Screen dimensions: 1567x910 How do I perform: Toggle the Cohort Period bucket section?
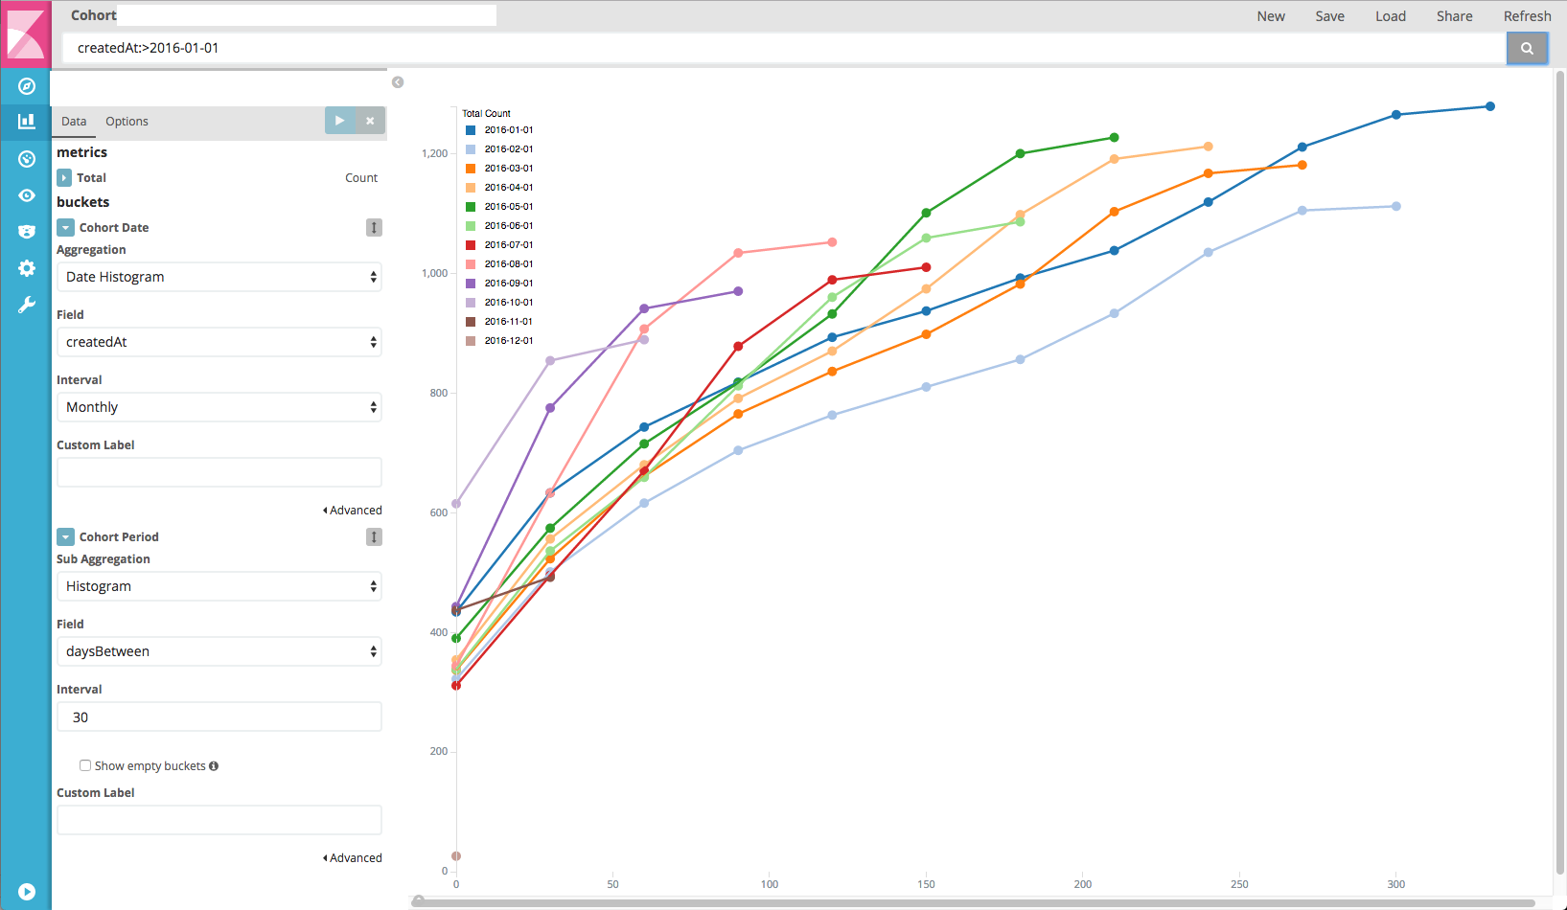pyautogui.click(x=65, y=537)
